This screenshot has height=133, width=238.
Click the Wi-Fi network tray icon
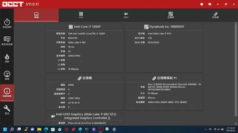click(215, 129)
